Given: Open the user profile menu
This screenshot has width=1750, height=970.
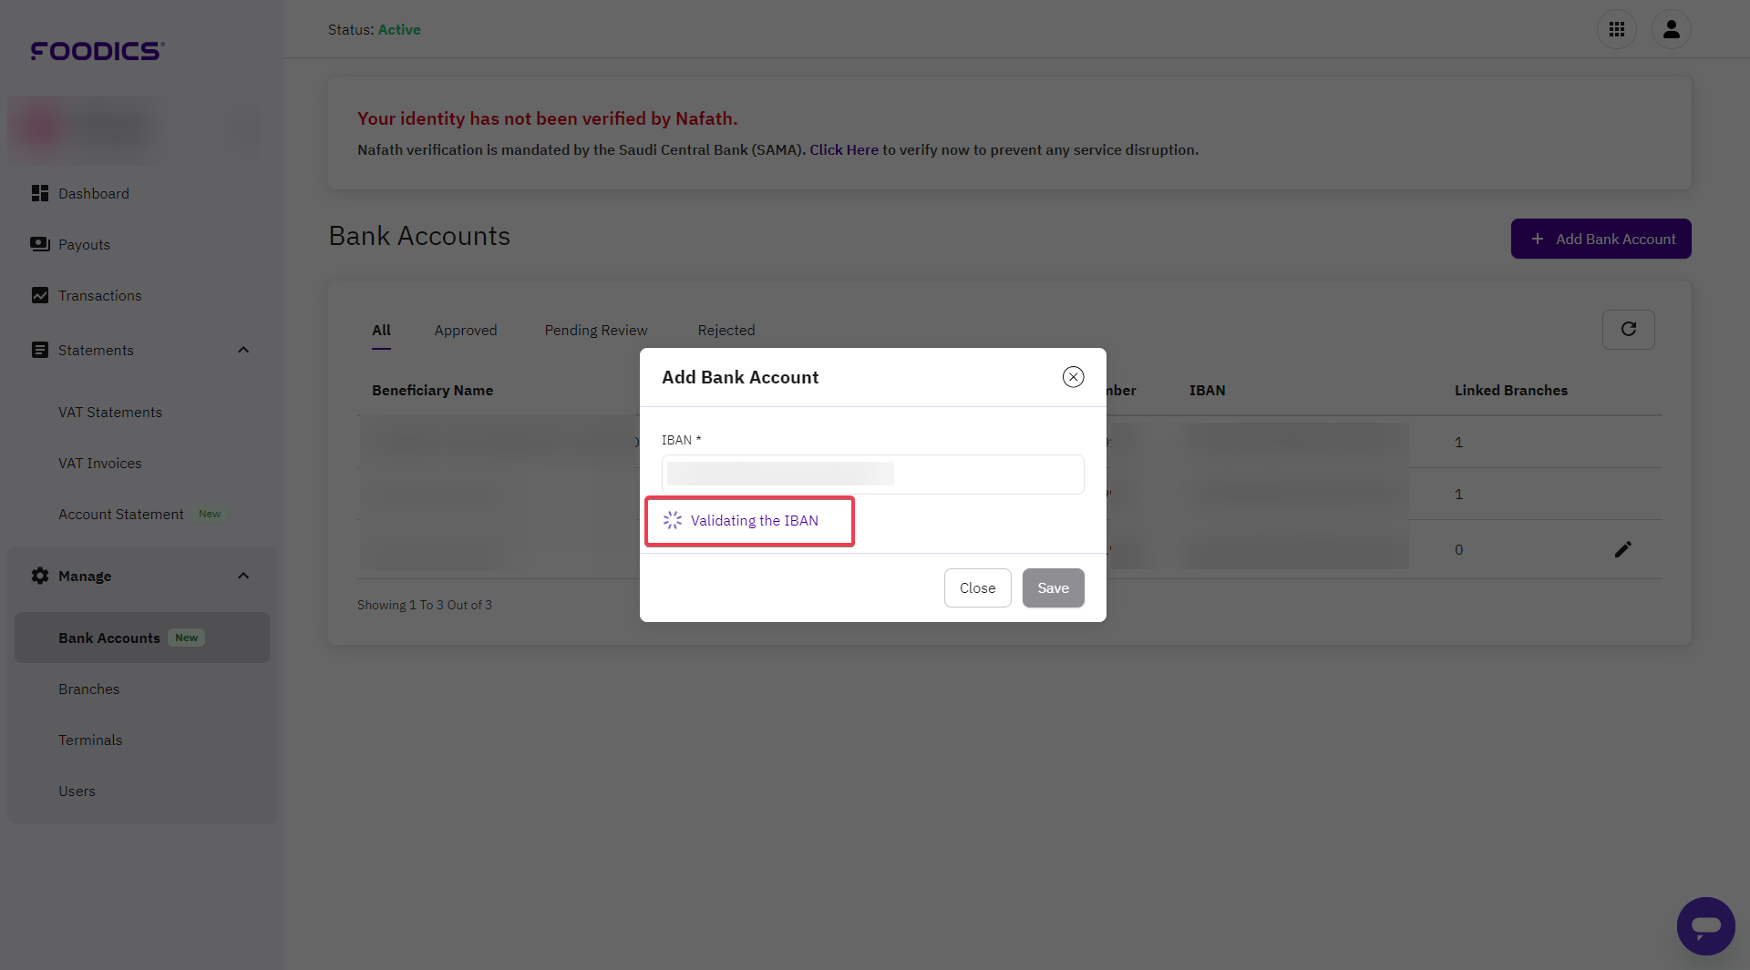Looking at the screenshot, I should [x=1673, y=29].
